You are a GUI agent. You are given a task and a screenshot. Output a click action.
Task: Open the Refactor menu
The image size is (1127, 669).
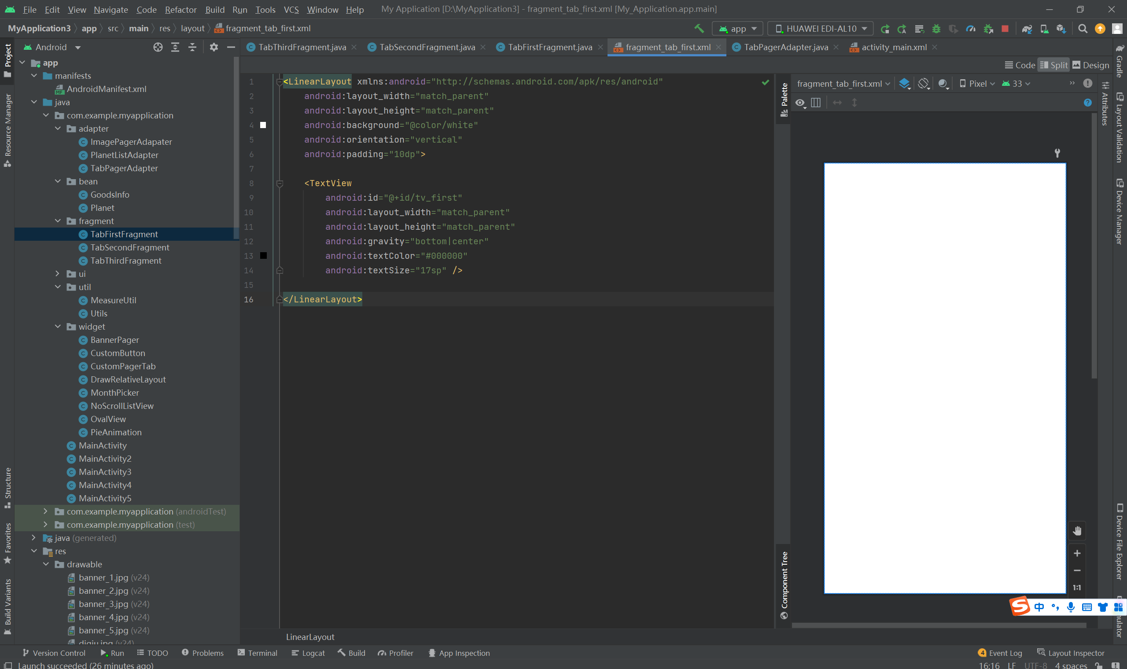180,10
